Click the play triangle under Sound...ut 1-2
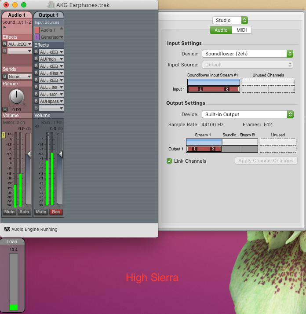Screen dimensions: 306x314 click(x=4, y=27)
